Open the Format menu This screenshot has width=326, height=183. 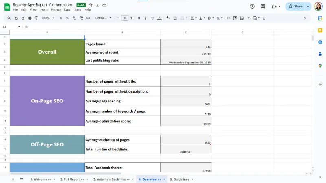point(56,9)
